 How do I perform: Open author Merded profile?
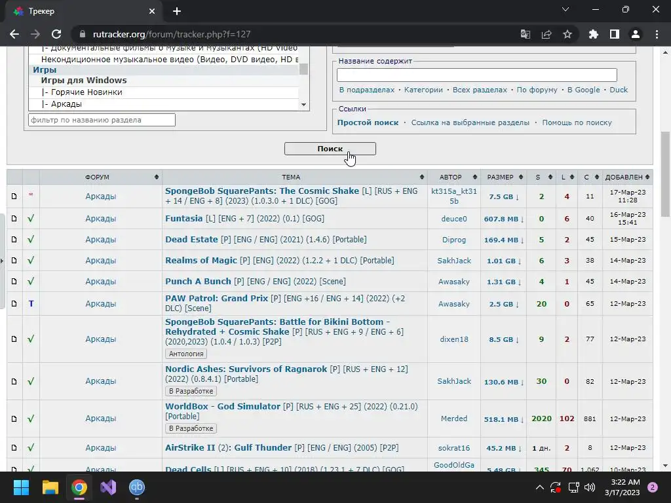coord(454,419)
